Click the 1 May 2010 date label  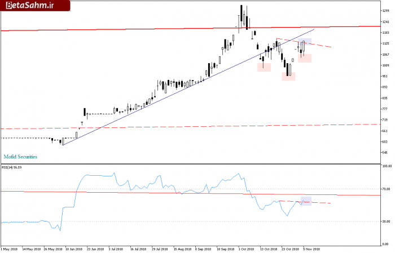(x=9, y=249)
